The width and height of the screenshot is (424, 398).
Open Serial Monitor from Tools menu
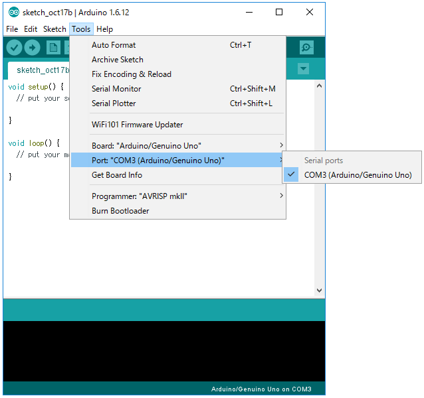click(177, 89)
